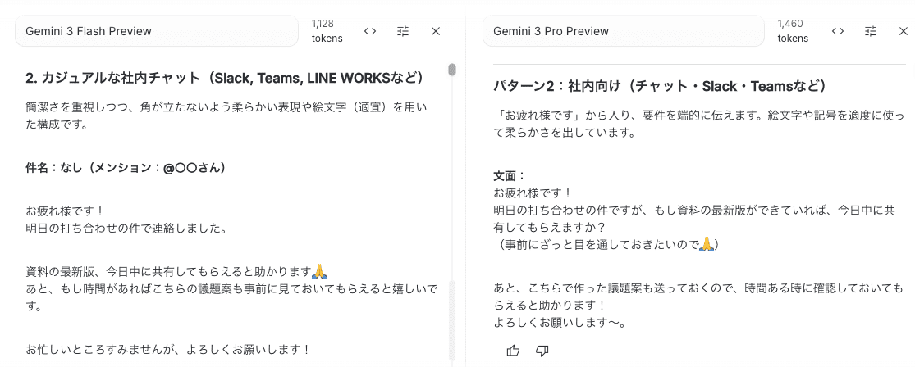Click the 件名：なし mention line
Screen dimensions: 915x367
126,168
